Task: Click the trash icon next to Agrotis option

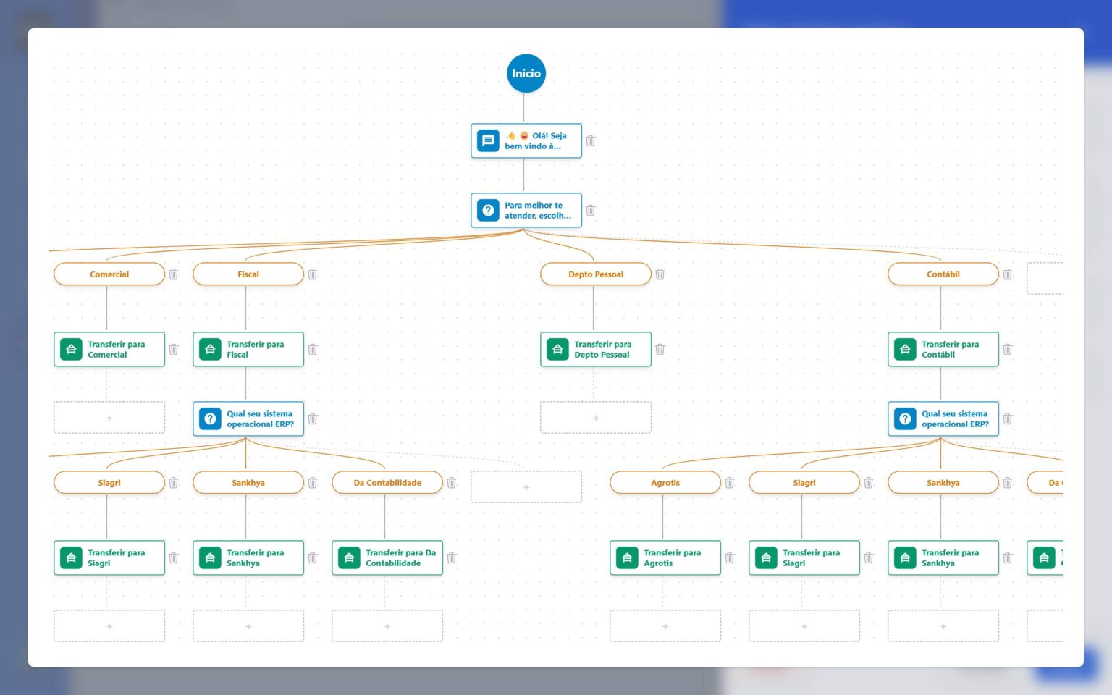Action: click(730, 482)
